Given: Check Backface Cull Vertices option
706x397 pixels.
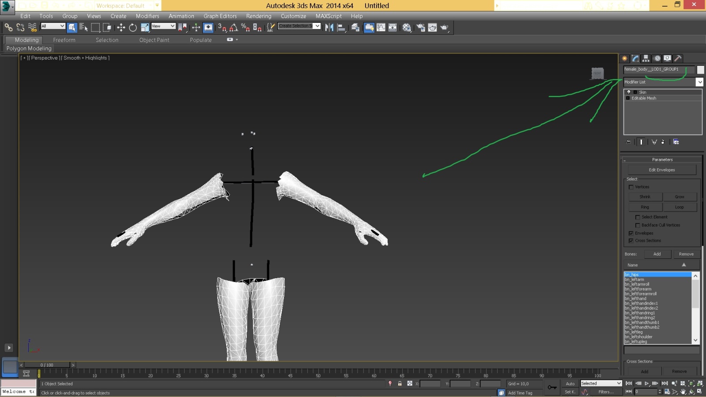Looking at the screenshot, I should 638,225.
